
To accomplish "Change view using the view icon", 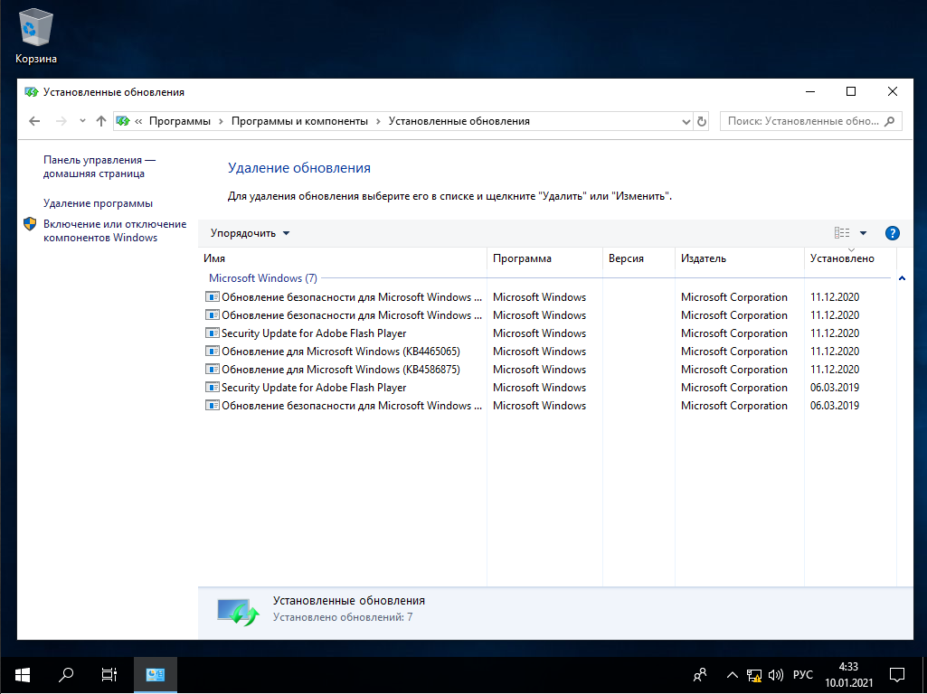I will click(842, 233).
